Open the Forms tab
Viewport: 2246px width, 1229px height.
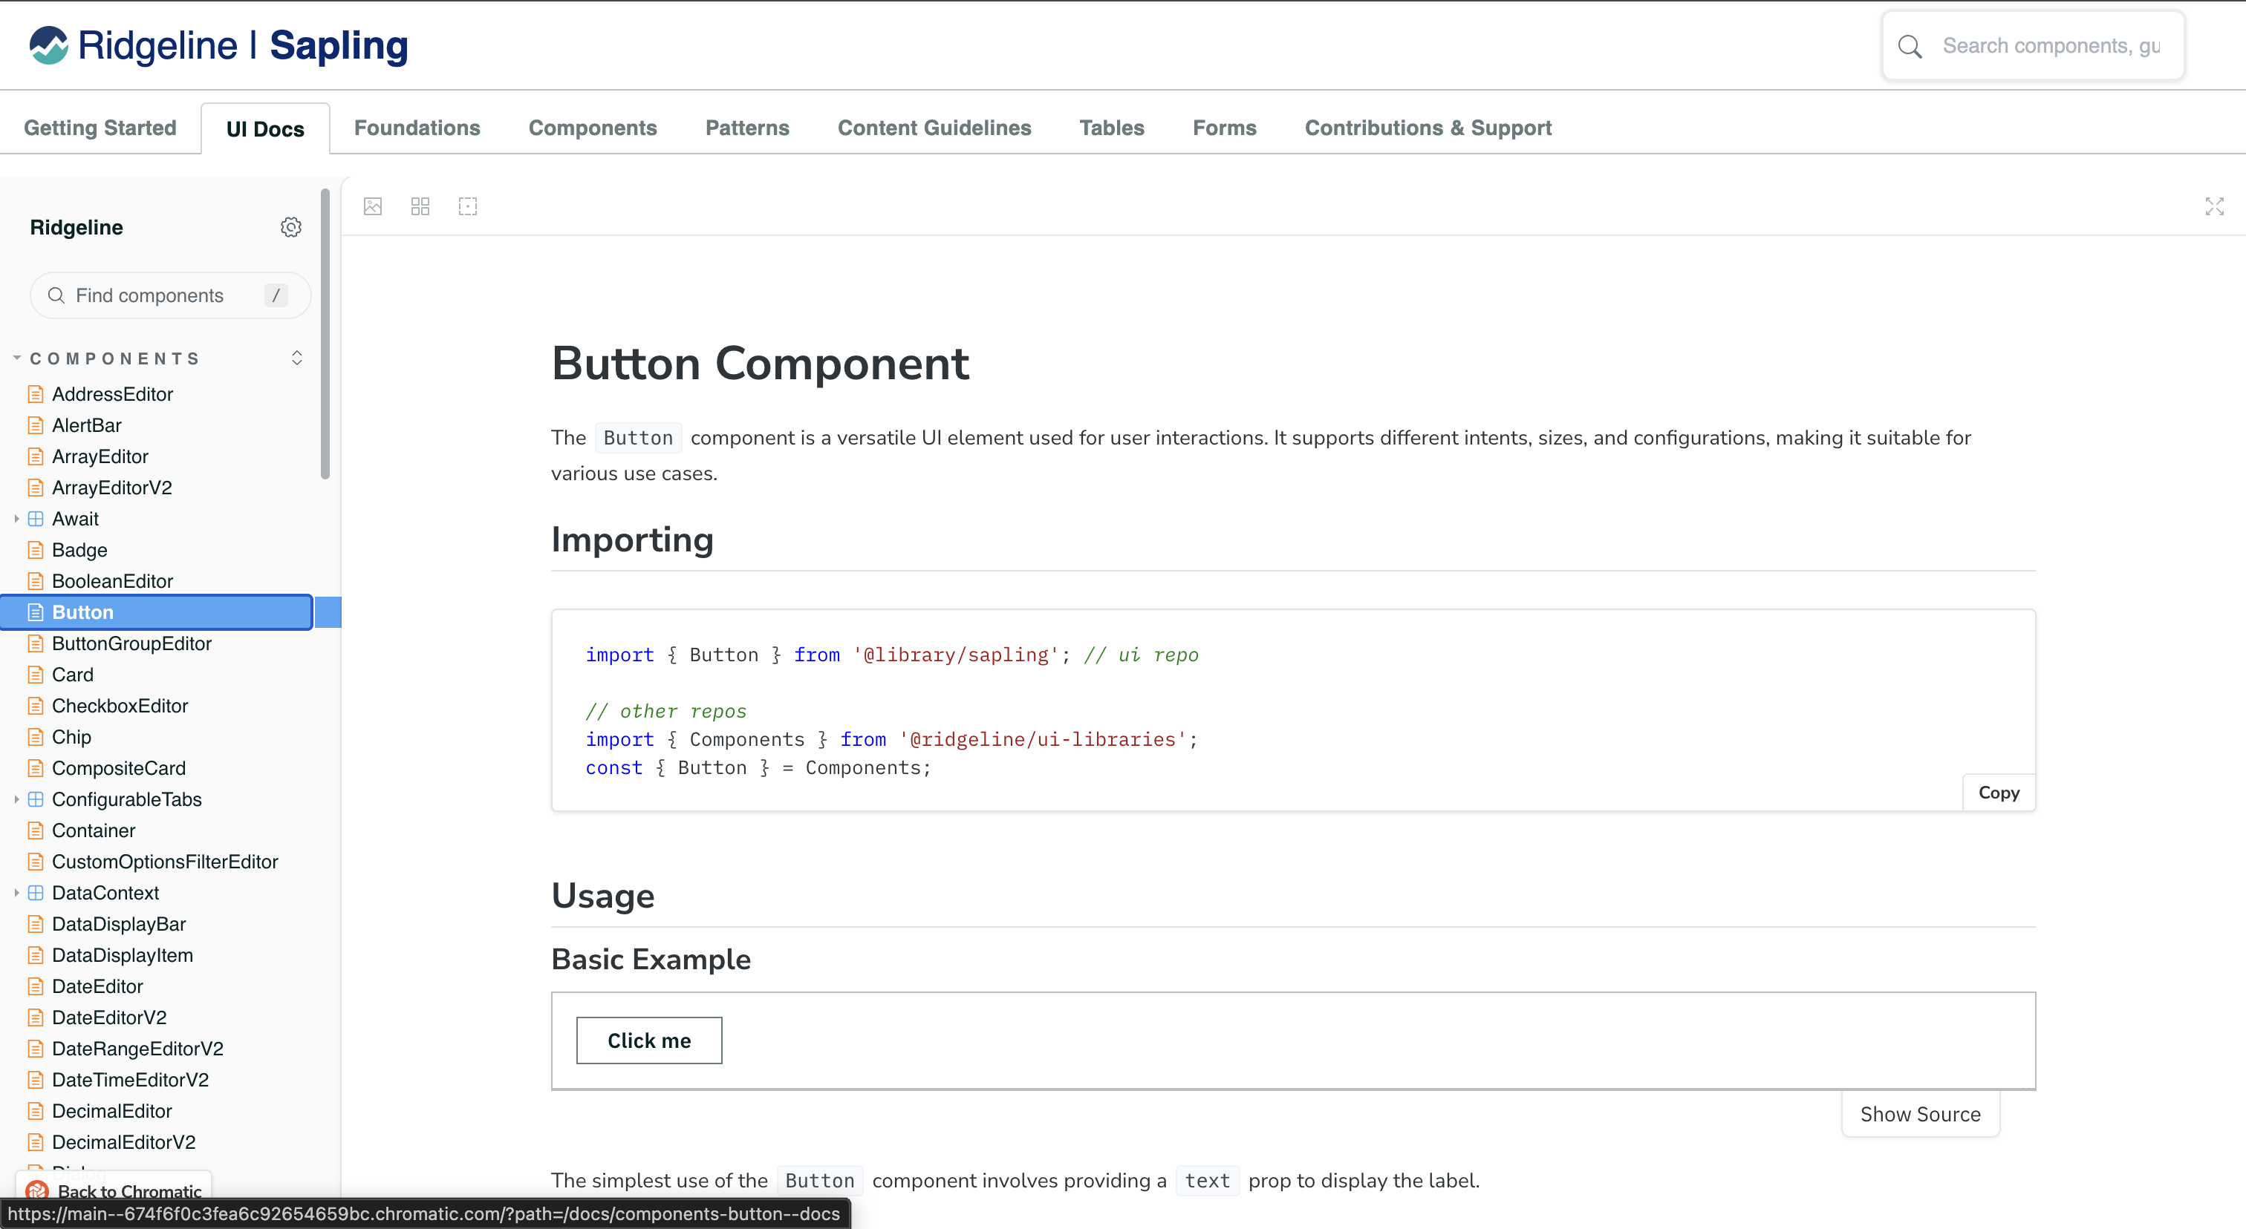1224,128
